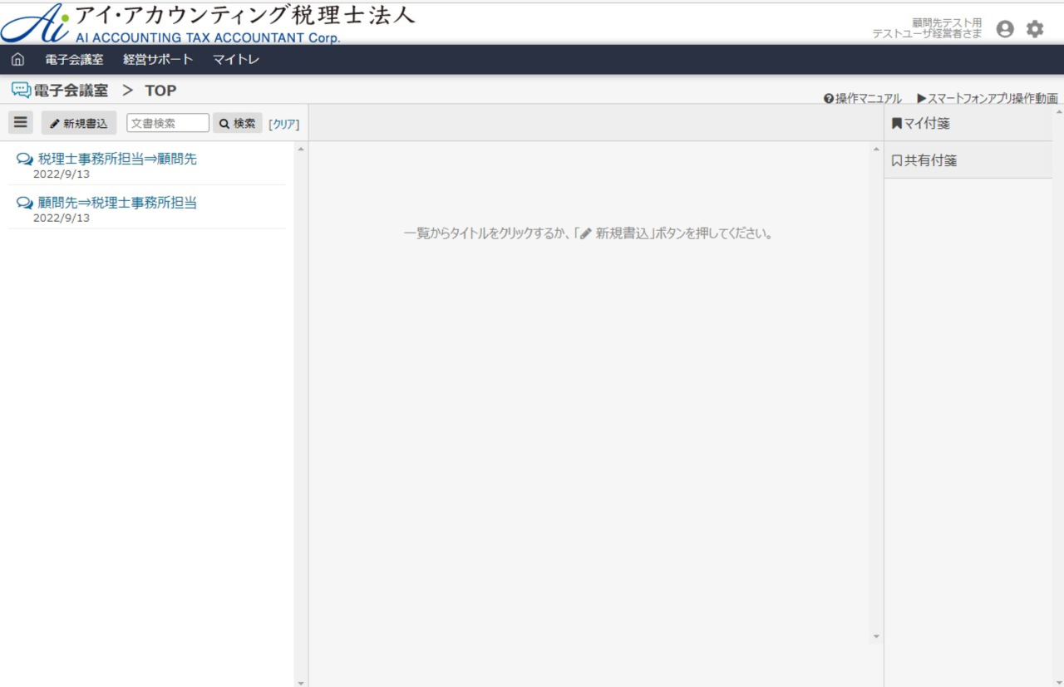
Task: Click the center pane scrollbar down arrow
Action: pos(876,636)
